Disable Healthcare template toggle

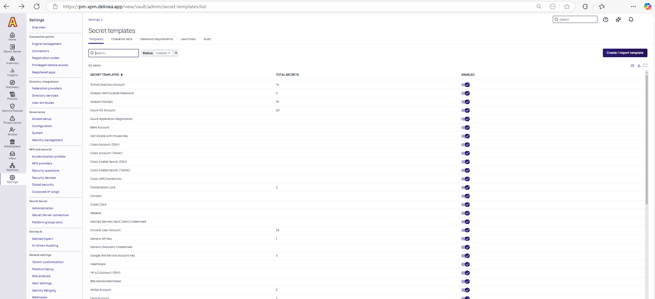point(465,264)
